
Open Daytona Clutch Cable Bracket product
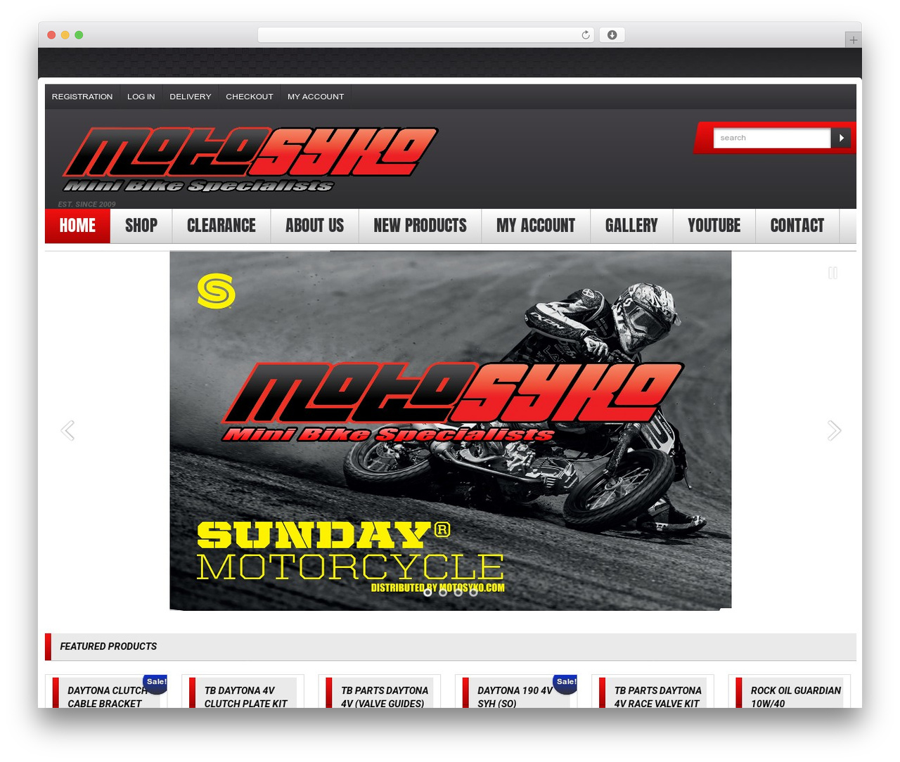tap(108, 697)
